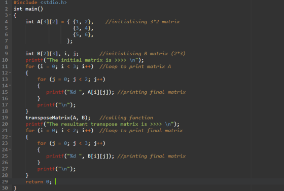This screenshot has width=284, height=191.
Task: Click comment printing final matrix on line 25
Action: 152,156
